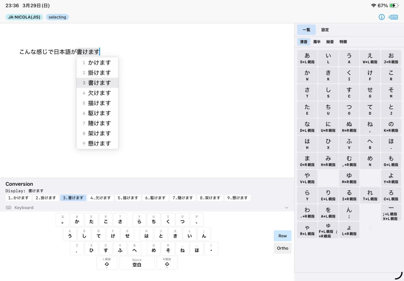
Task: Tap the Space 空白 key
Action: click(x=137, y=263)
